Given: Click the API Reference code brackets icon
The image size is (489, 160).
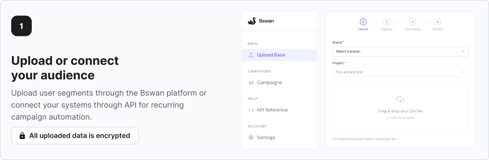Looking at the screenshot, I should (x=251, y=110).
